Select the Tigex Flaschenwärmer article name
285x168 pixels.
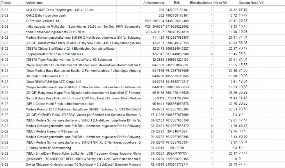pyautogui.click(x=69, y=60)
